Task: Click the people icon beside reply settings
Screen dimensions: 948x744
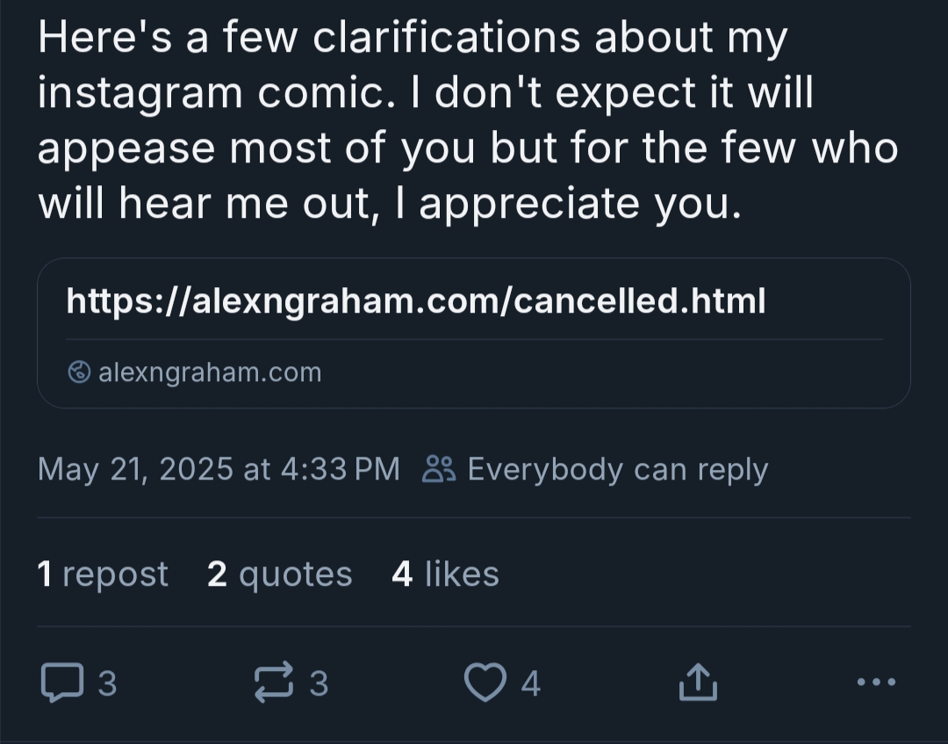Action: pos(437,469)
